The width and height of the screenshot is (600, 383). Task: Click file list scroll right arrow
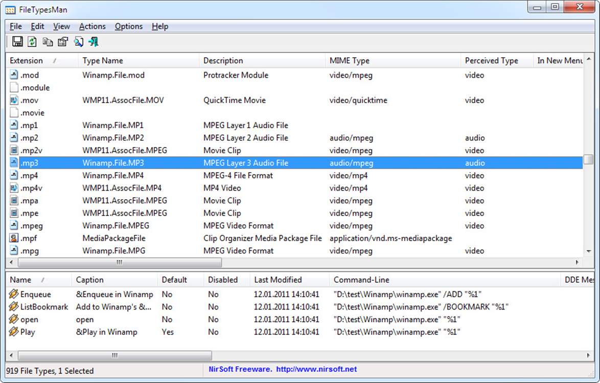[x=577, y=262]
